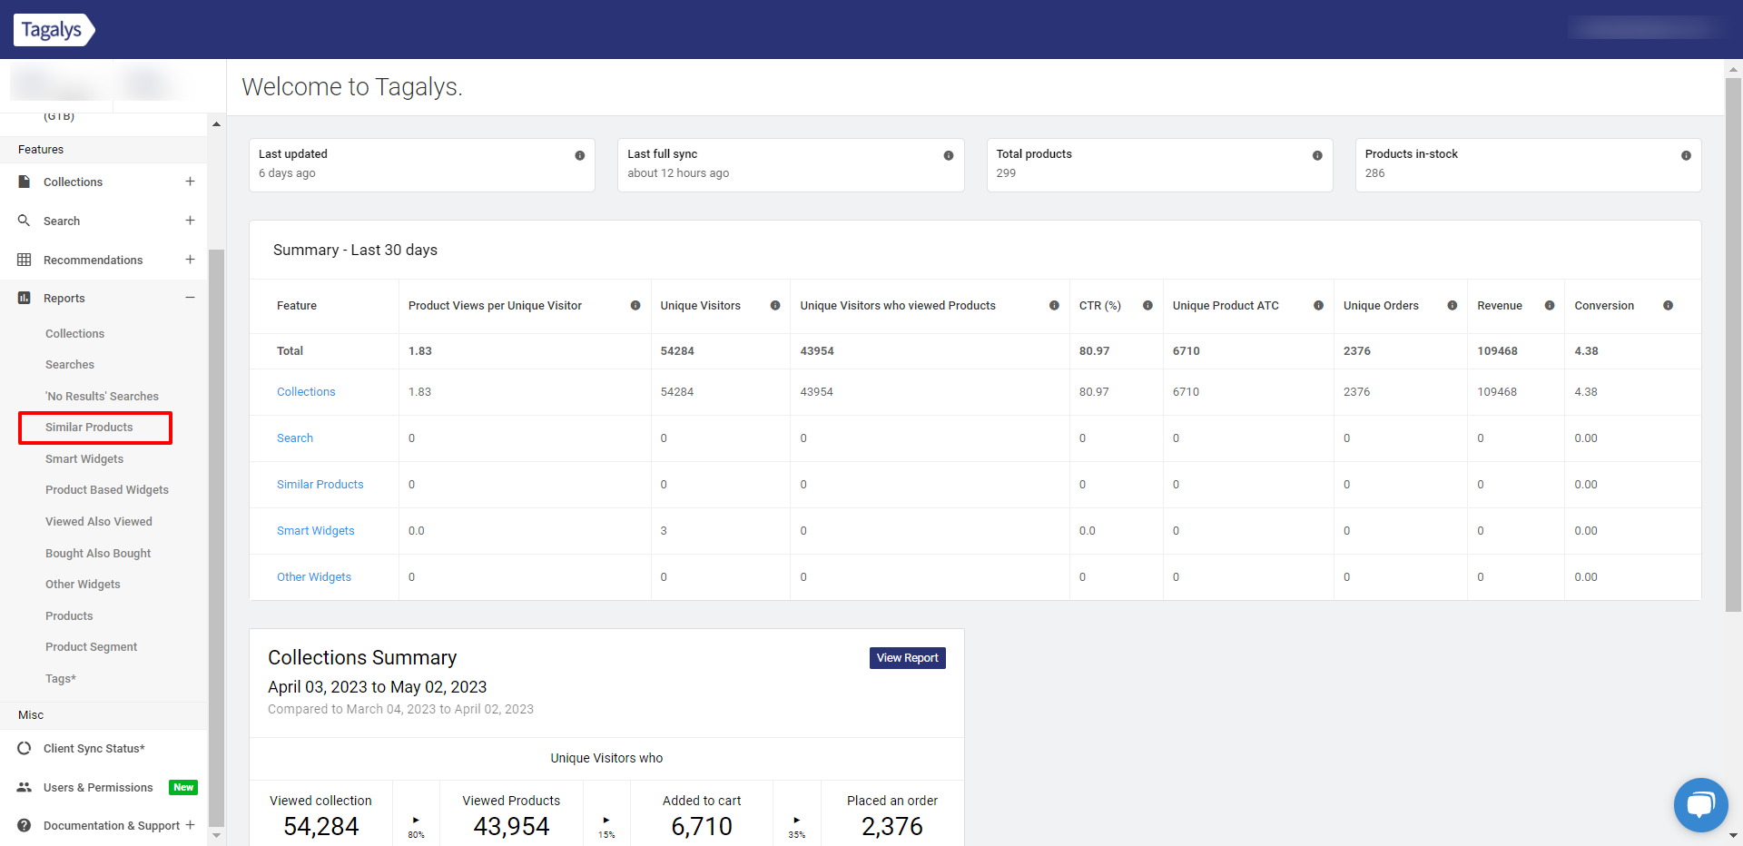
Task: Click the Documentation & Support help icon
Action: (x=25, y=825)
